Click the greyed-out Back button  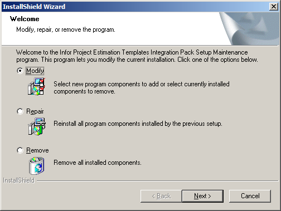(161, 196)
